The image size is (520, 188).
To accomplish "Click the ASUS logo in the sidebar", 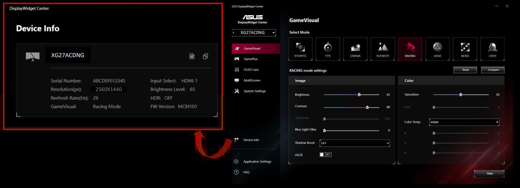I will coord(253,17).
